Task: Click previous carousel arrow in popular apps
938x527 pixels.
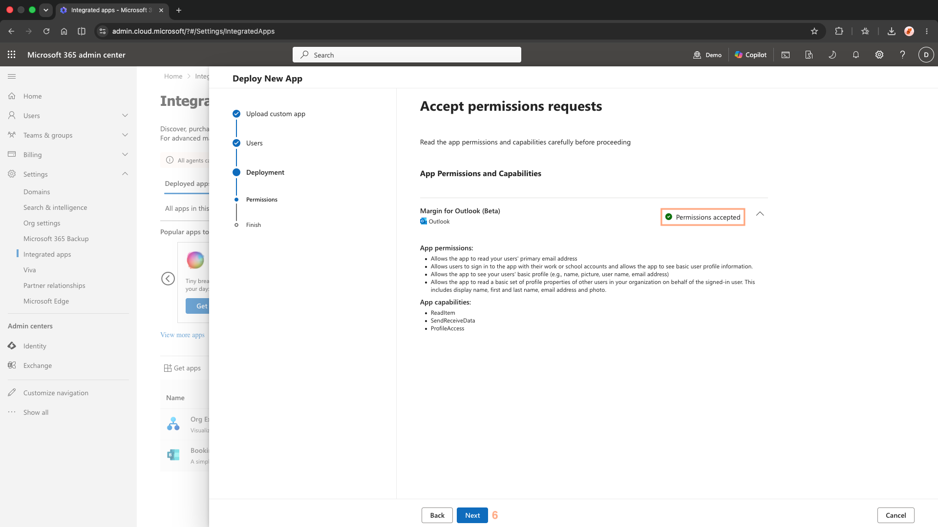Action: 168,279
